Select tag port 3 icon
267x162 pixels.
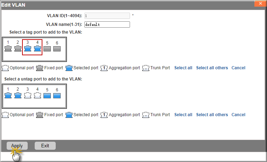[28, 49]
